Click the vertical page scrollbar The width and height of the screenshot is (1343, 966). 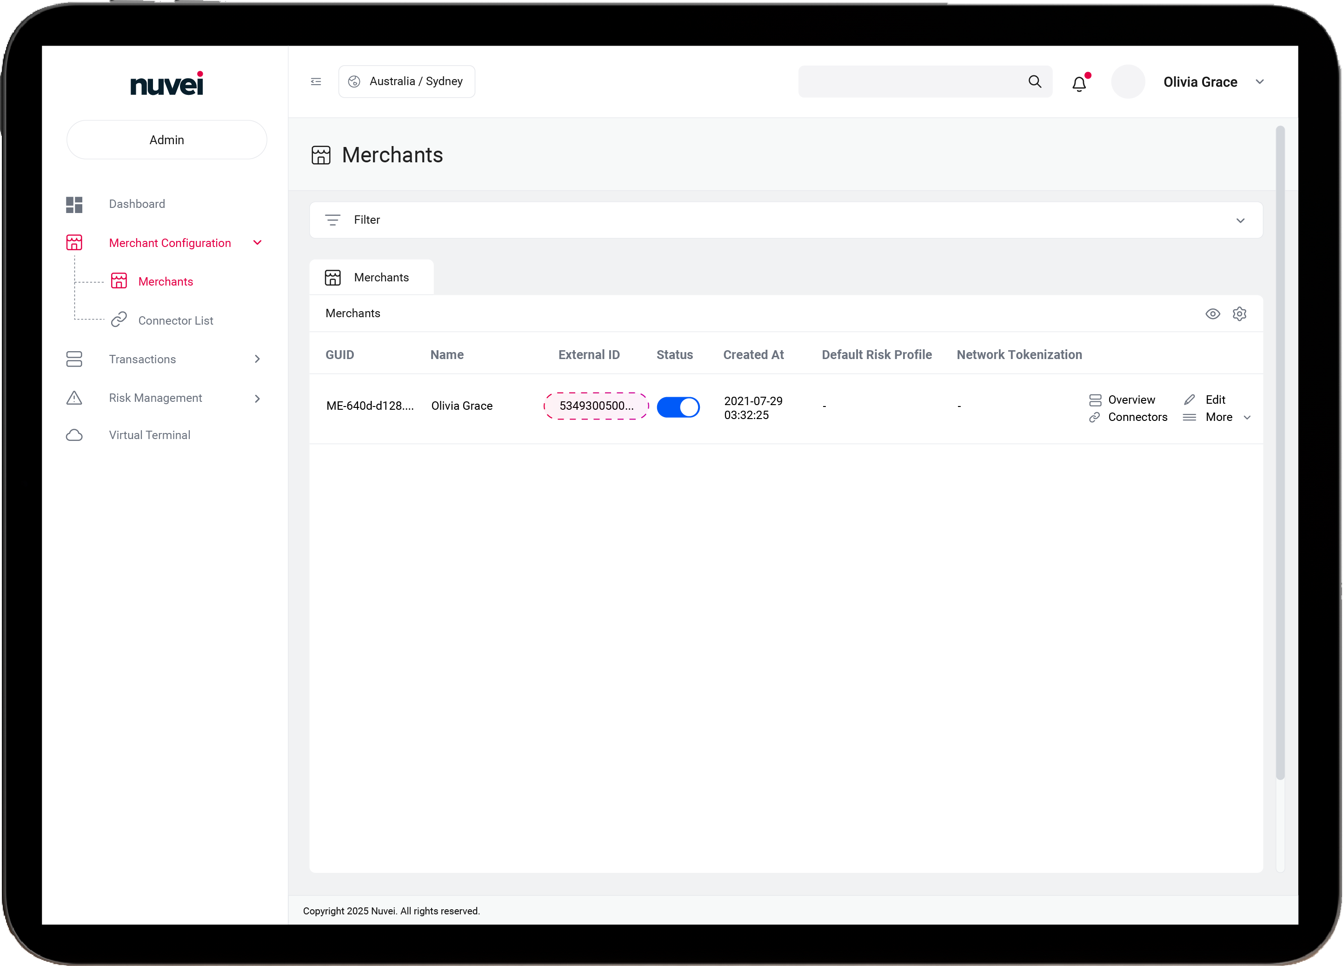(1280, 453)
